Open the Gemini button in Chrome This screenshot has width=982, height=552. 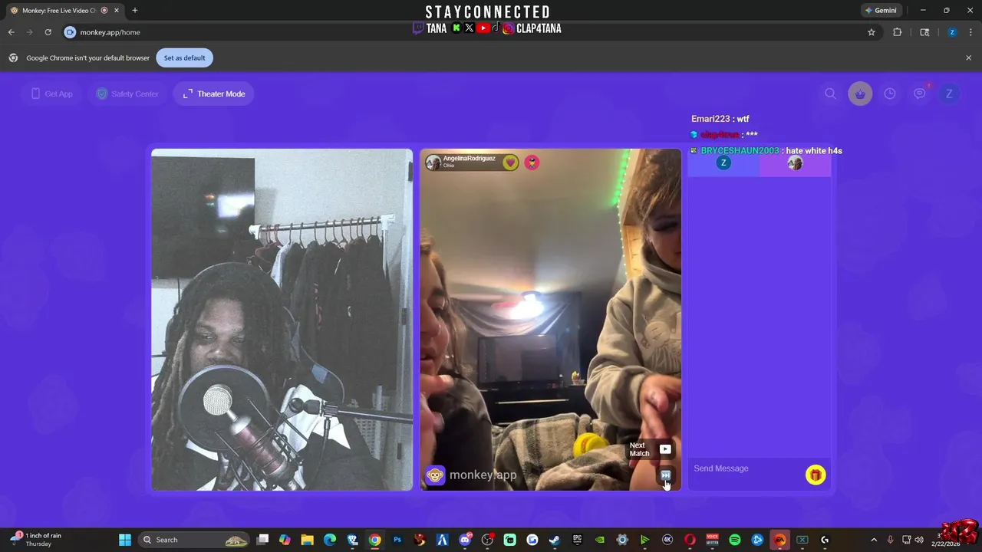pos(881,10)
